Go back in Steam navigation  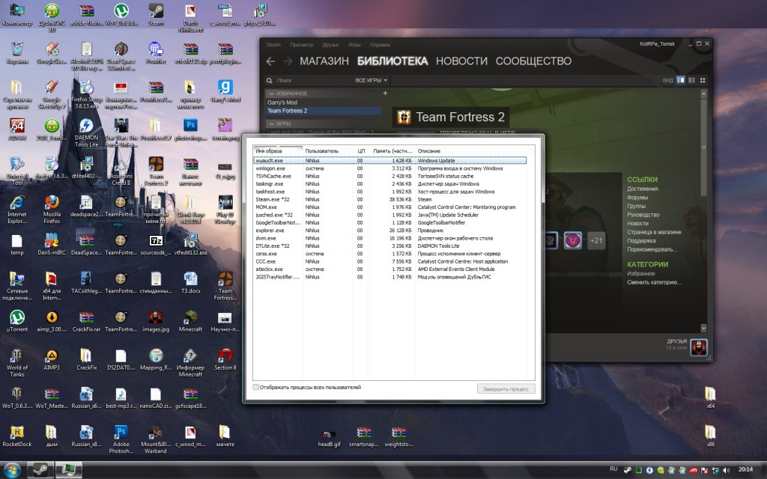(270, 61)
